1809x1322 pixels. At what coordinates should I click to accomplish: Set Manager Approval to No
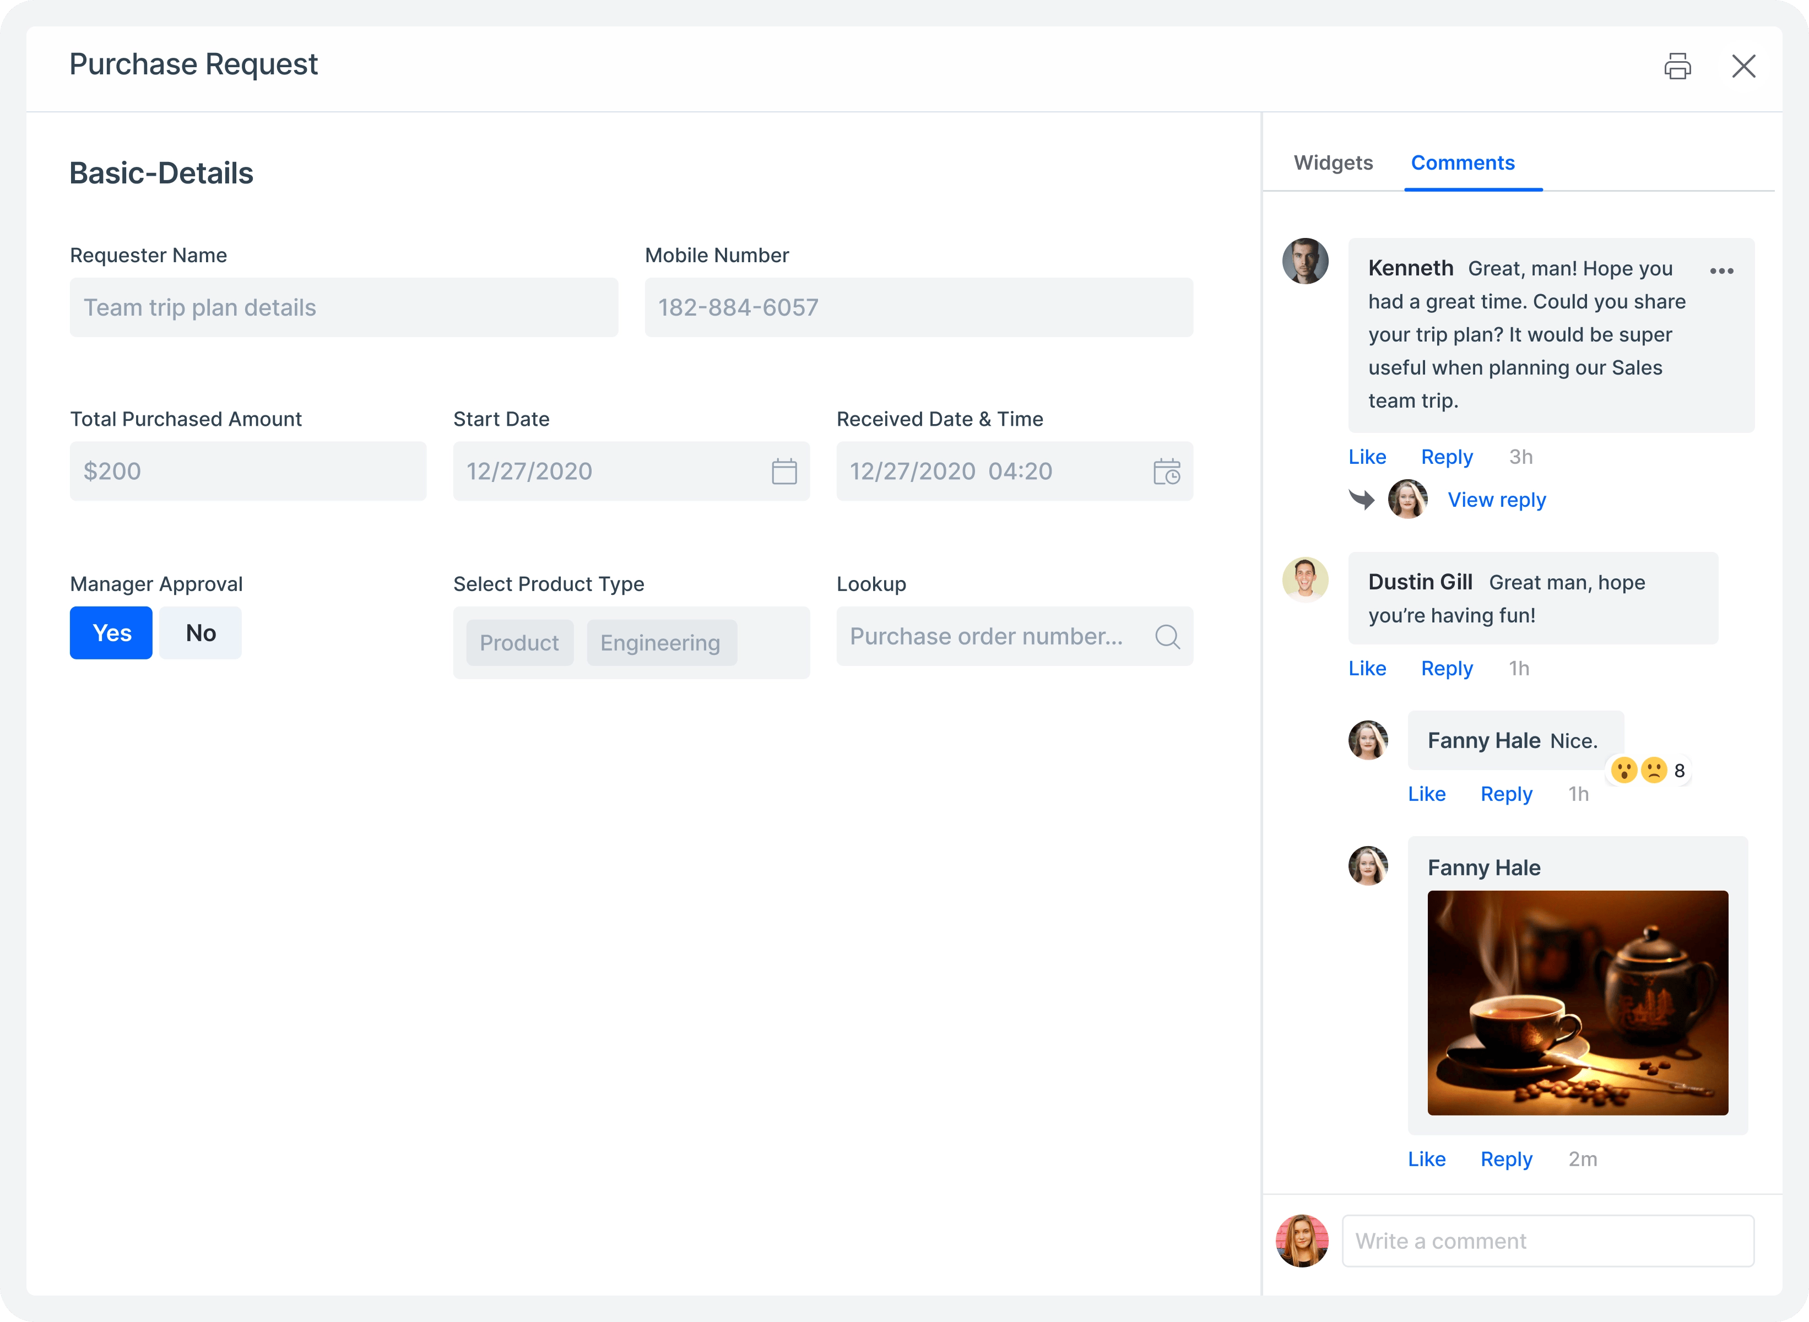(200, 633)
